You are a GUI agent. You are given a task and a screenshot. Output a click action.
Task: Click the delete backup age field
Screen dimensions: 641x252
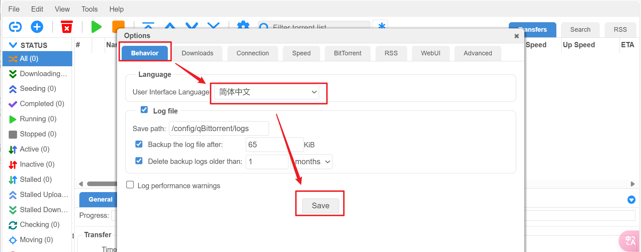pyautogui.click(x=267, y=162)
